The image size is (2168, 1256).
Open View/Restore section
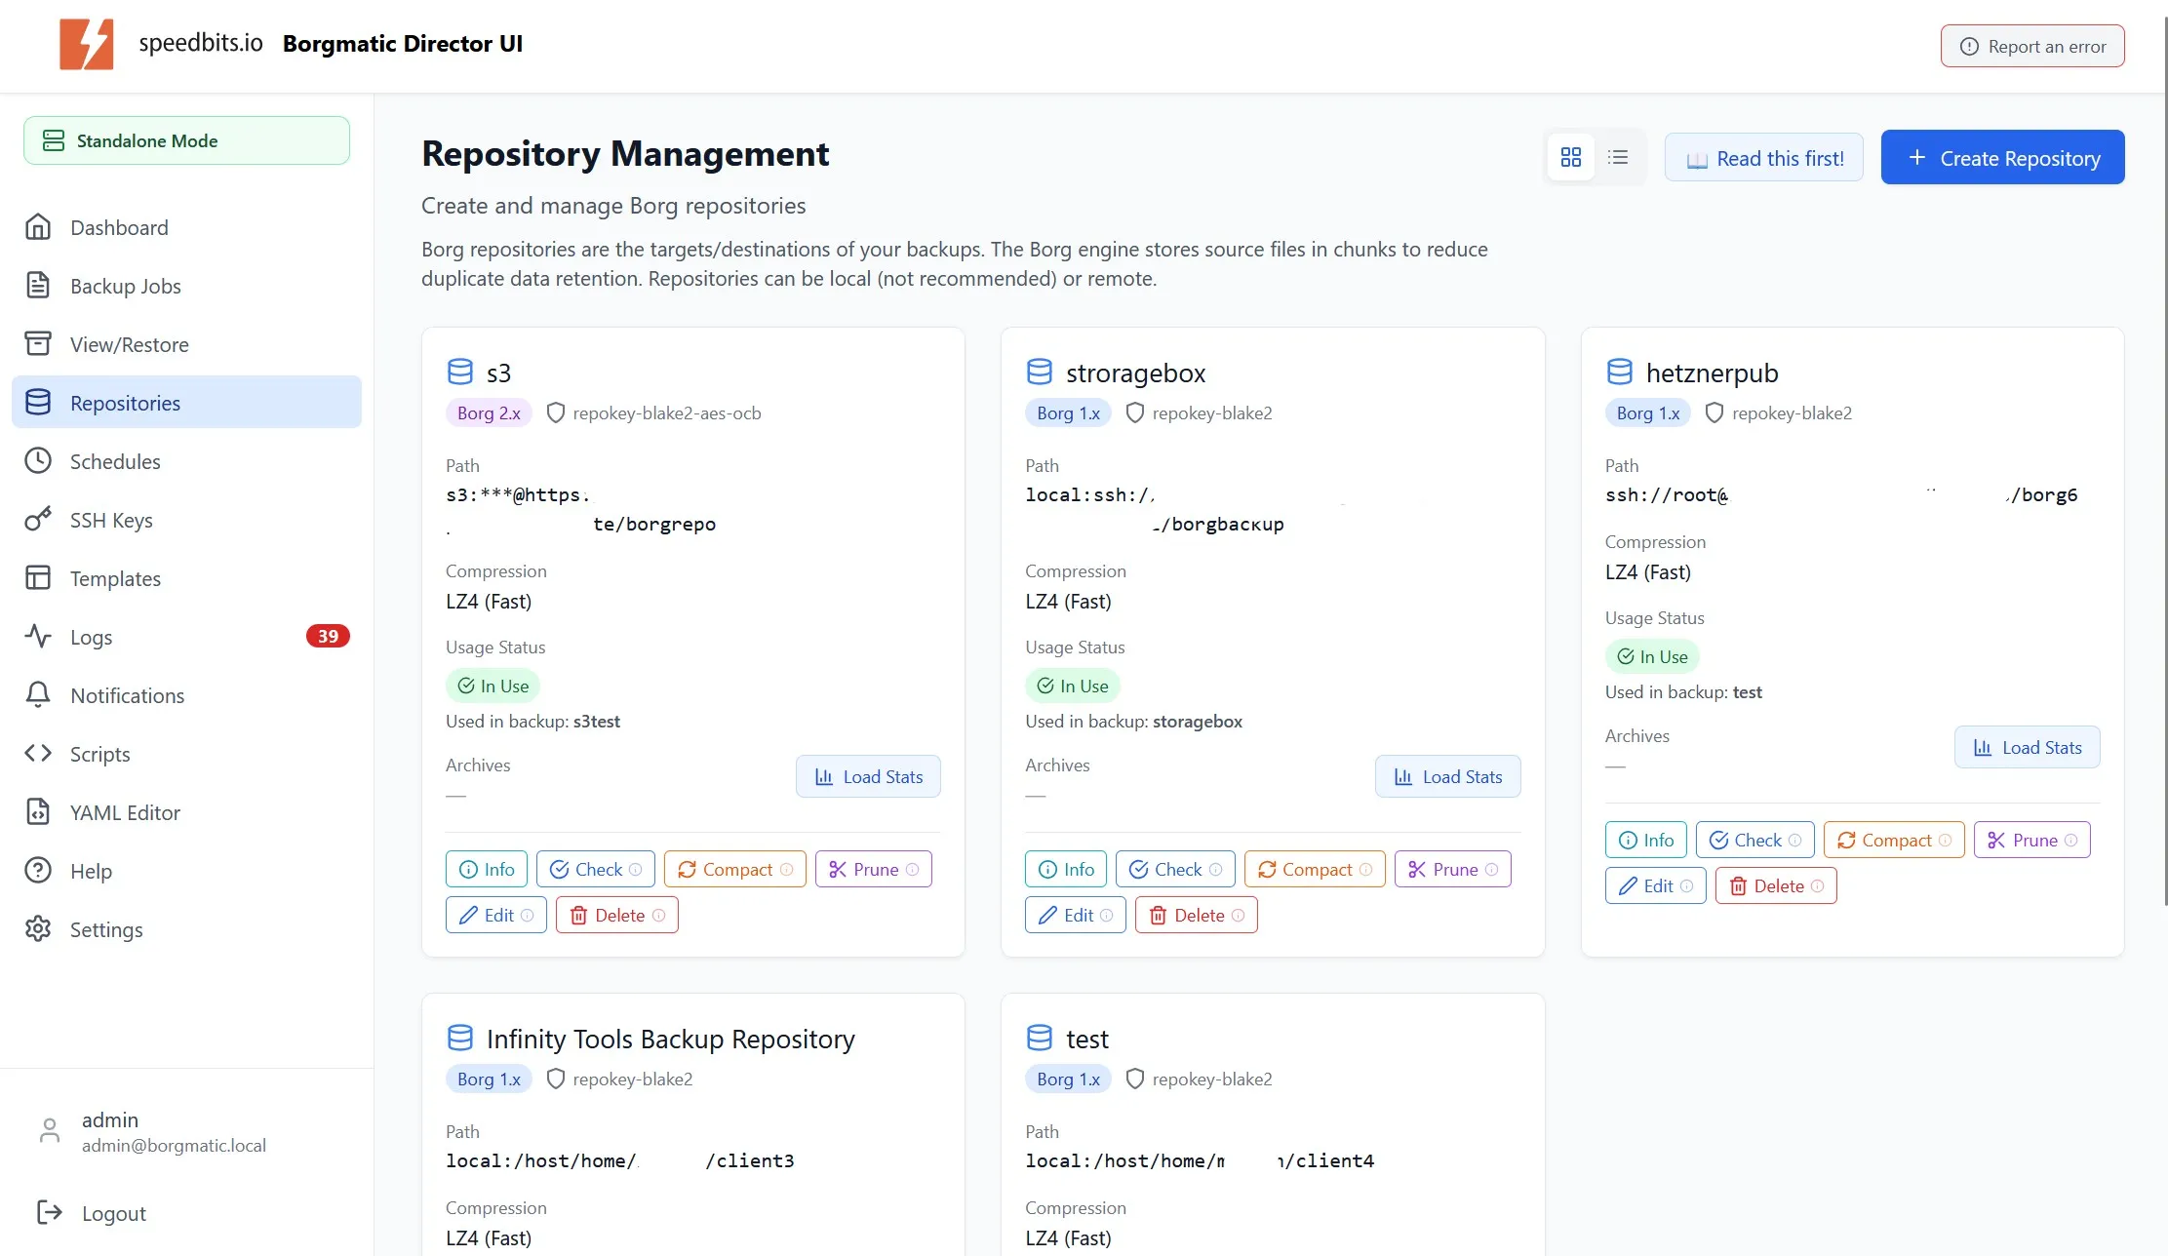point(186,344)
